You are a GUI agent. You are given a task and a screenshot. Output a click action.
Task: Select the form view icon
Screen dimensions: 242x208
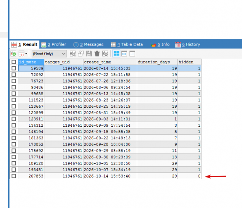[x=124, y=54]
